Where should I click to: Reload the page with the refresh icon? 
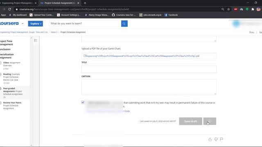(x=9, y=9)
